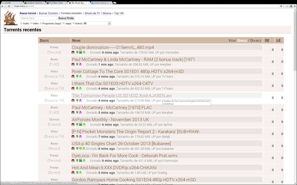
Task: Download torrent file arrow for River.Cottage.To.The.Core
Action: click(77, 76)
